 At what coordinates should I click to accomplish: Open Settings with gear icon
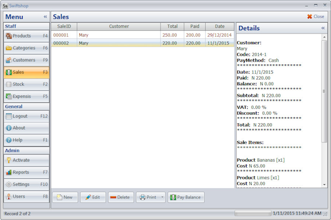(26, 184)
